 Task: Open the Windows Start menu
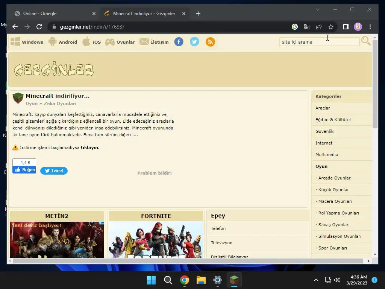(x=151, y=280)
